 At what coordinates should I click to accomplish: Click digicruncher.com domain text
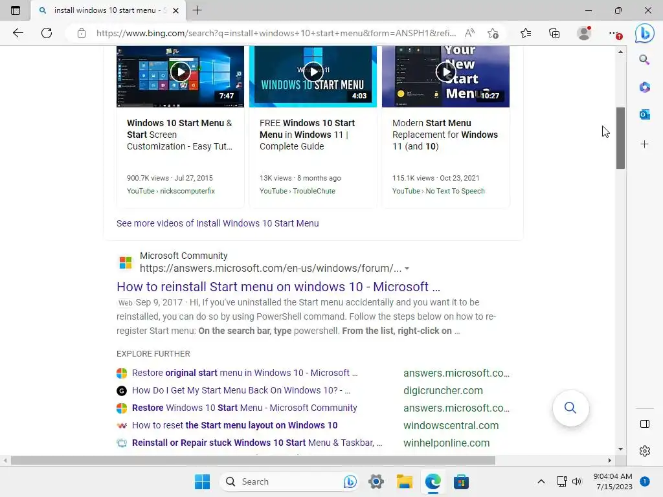pos(443,390)
